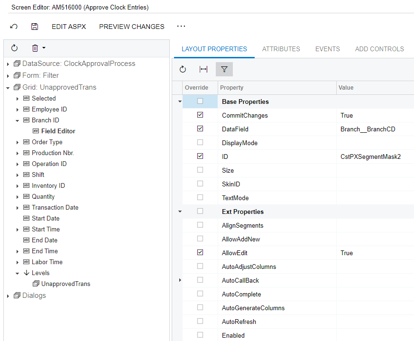The image size is (414, 341).
Task: Click the field icon beside Start Date
Action: pos(26,218)
